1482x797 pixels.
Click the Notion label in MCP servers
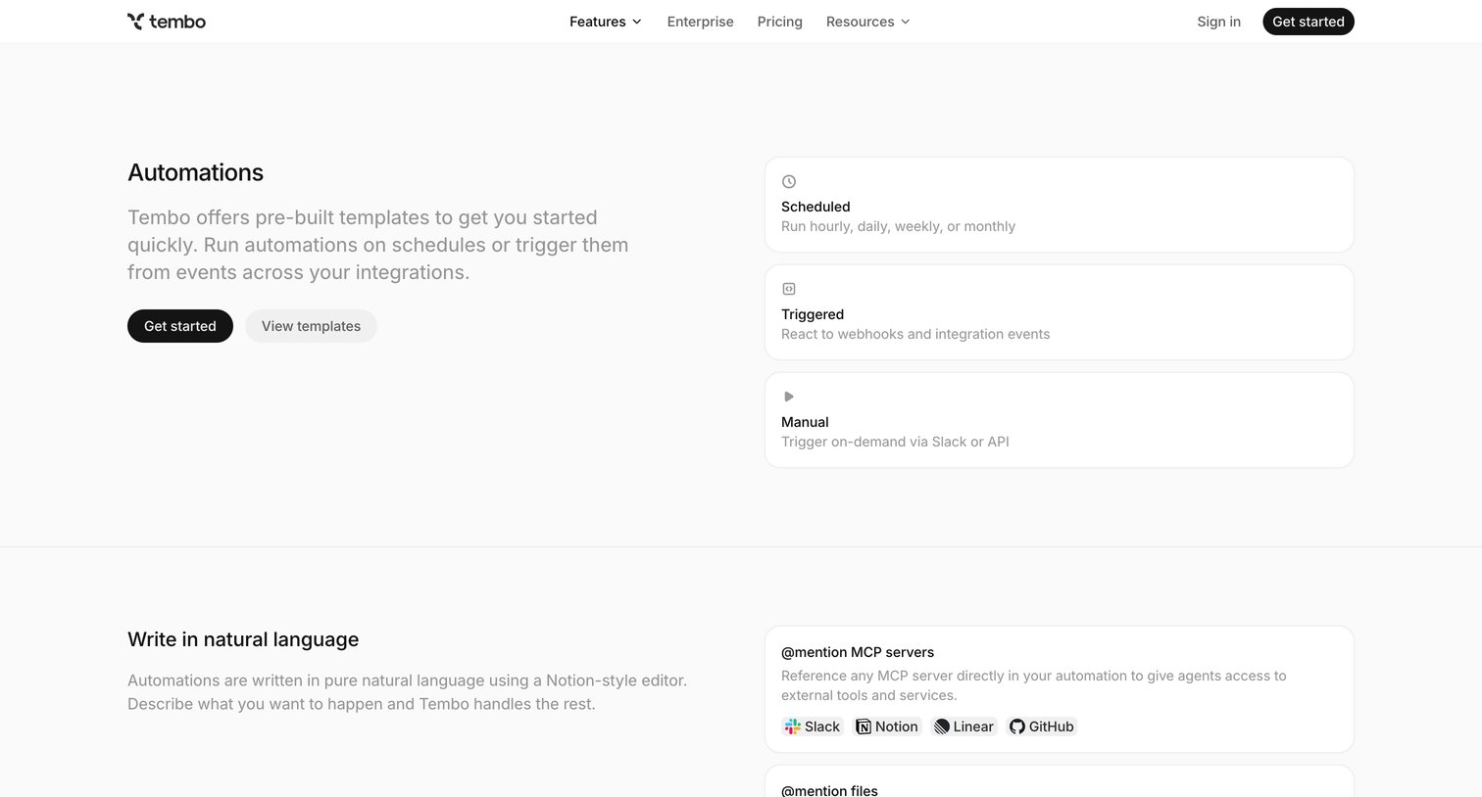[897, 727]
